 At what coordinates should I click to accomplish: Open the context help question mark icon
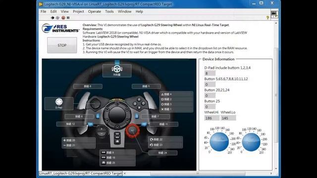(x=267, y=18)
